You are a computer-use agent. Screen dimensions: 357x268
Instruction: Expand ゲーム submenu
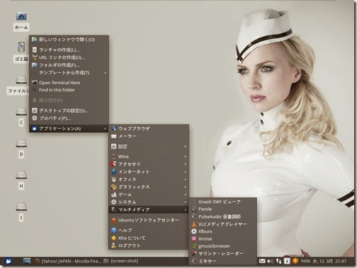tap(149, 194)
